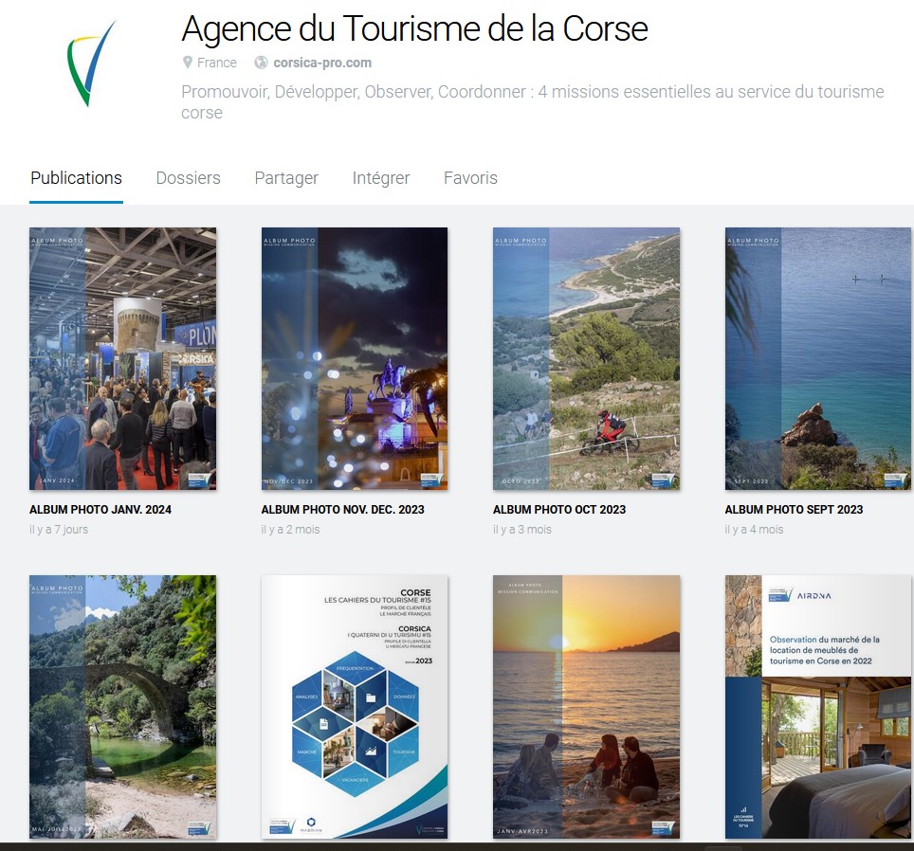This screenshot has height=851, width=914.
Task: Open Album Photo Sept 2023 cover thumbnail
Action: [818, 358]
